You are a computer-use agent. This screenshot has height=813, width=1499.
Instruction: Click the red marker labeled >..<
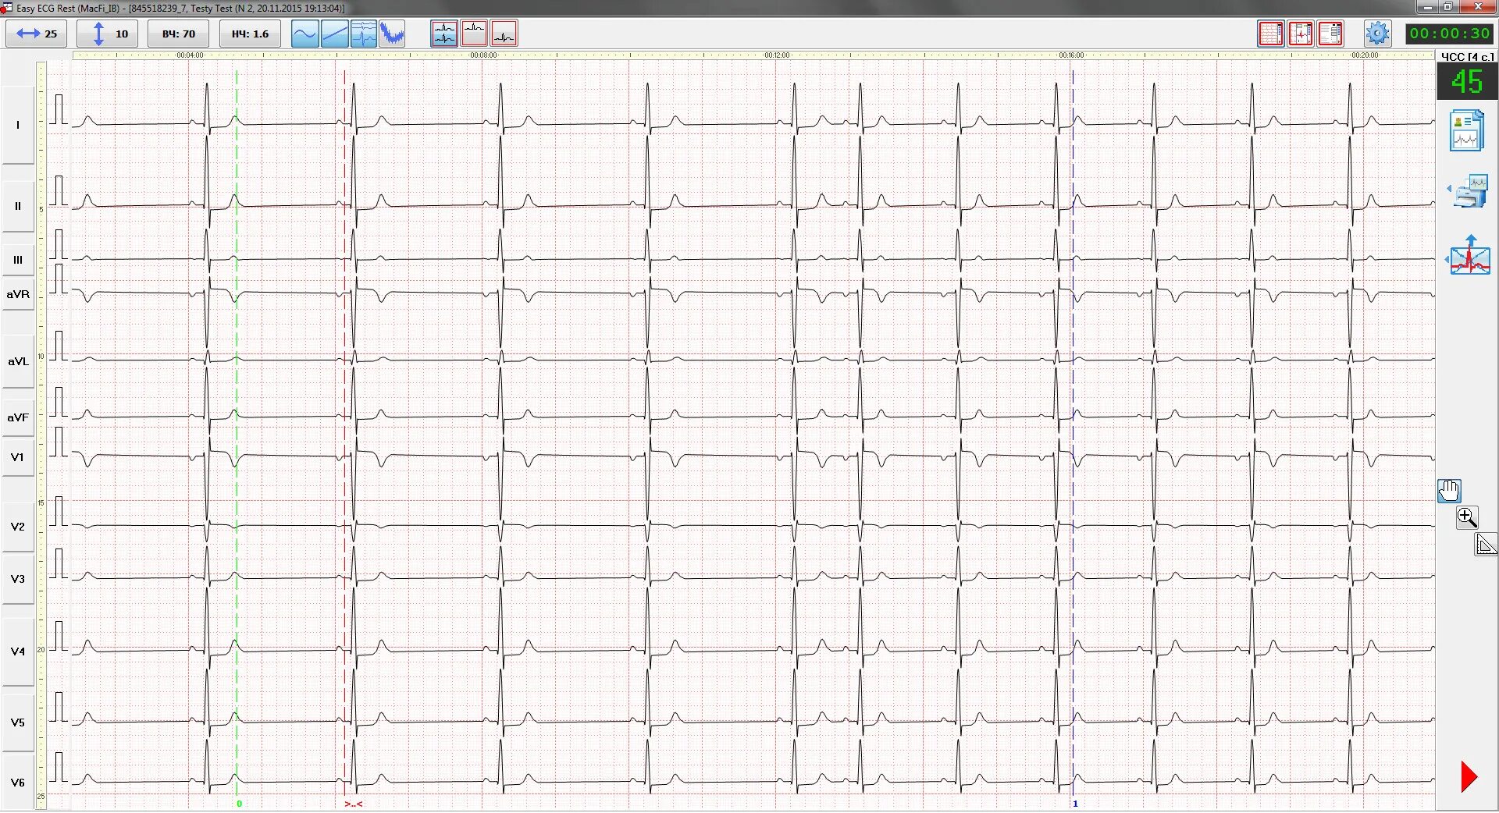[x=353, y=804]
